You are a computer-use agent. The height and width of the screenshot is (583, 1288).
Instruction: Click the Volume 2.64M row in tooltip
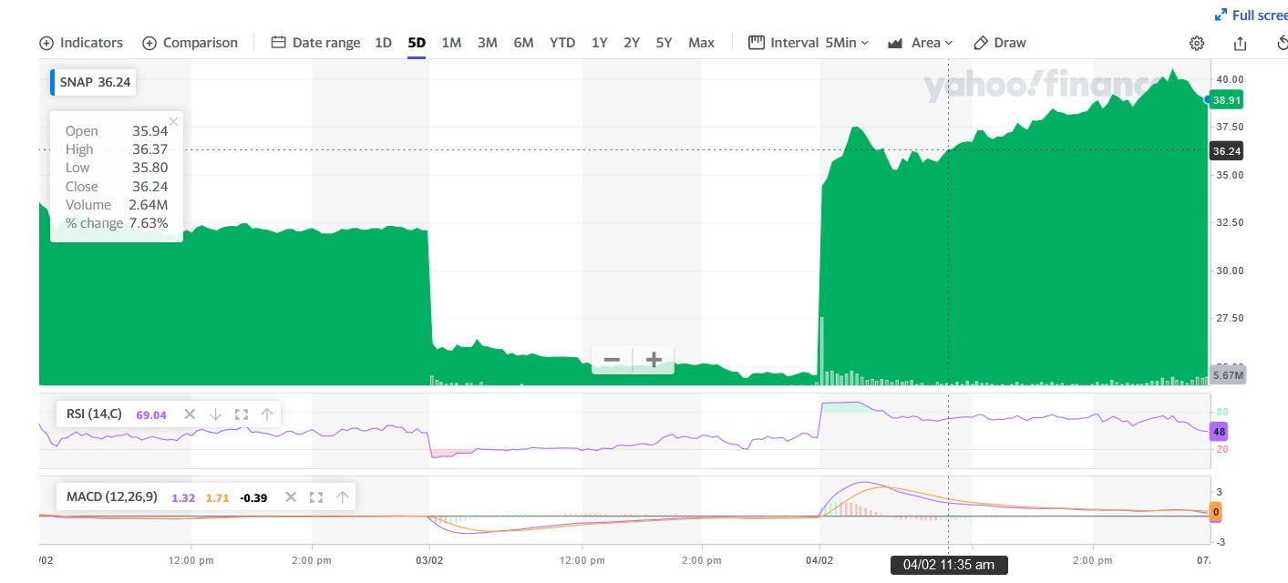tap(117, 205)
